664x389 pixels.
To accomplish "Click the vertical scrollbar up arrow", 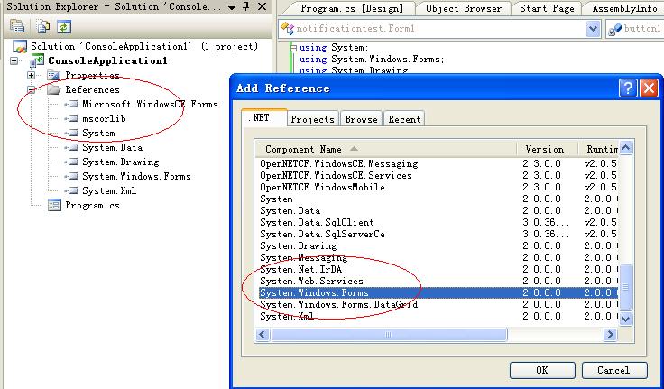I will click(625, 148).
